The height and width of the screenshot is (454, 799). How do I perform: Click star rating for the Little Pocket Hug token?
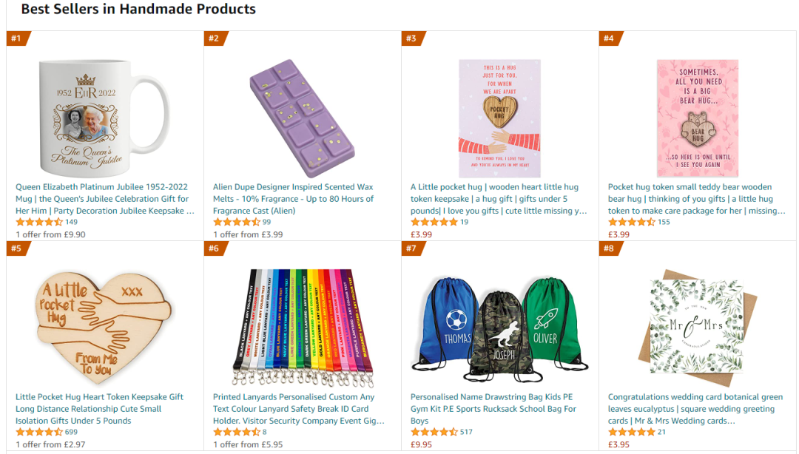coord(39,432)
